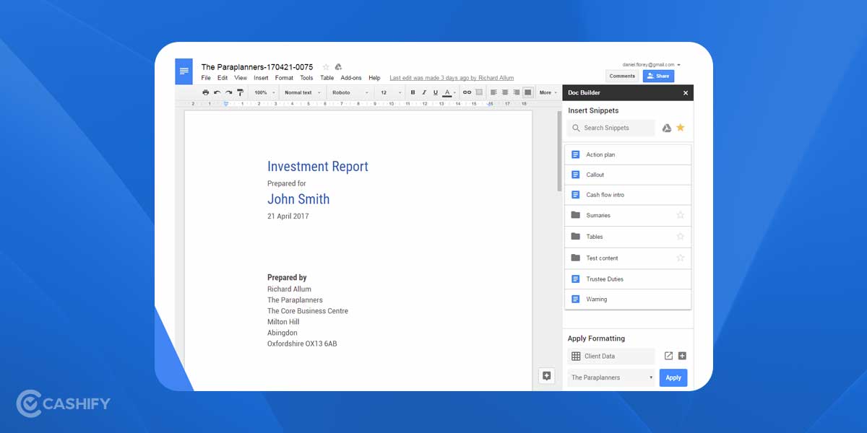Click the Google Drive icon in Doc Builder
Viewport: 867px width, 433px height.
point(666,128)
